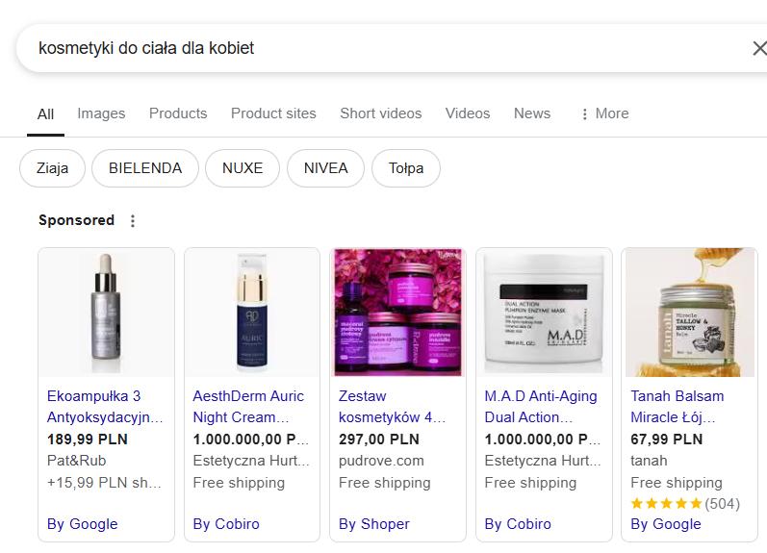767x553 pixels.
Task: Apply the NIVEA brand filter
Action: 326,168
